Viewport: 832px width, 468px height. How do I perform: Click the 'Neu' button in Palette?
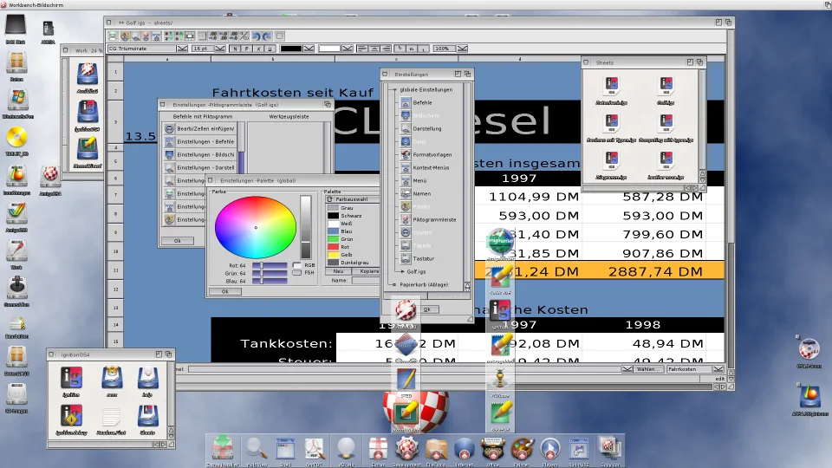tap(339, 271)
